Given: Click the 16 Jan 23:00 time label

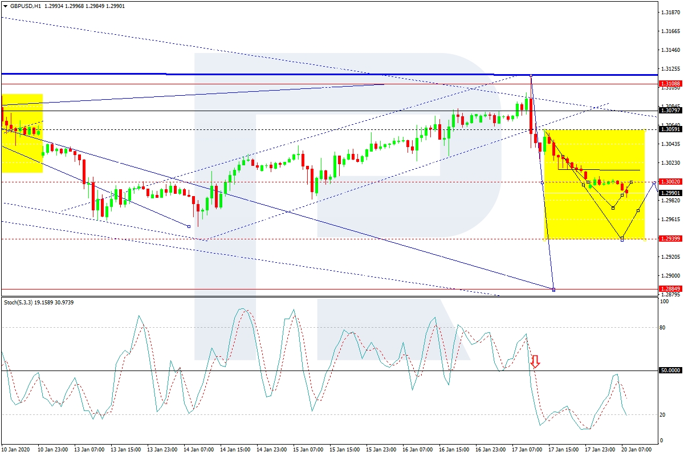Looking at the screenshot, I should coord(490,450).
